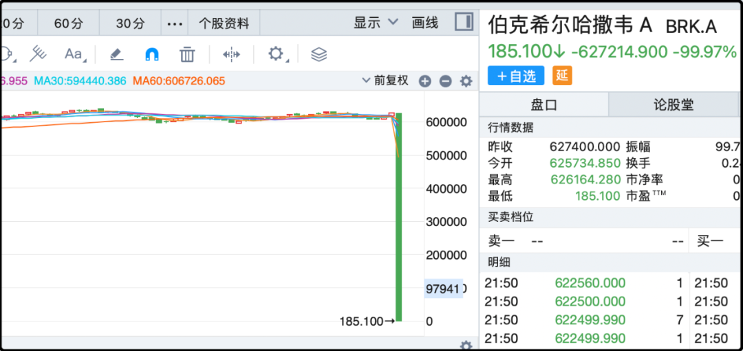Click trade detail price 622560.000

coord(590,284)
